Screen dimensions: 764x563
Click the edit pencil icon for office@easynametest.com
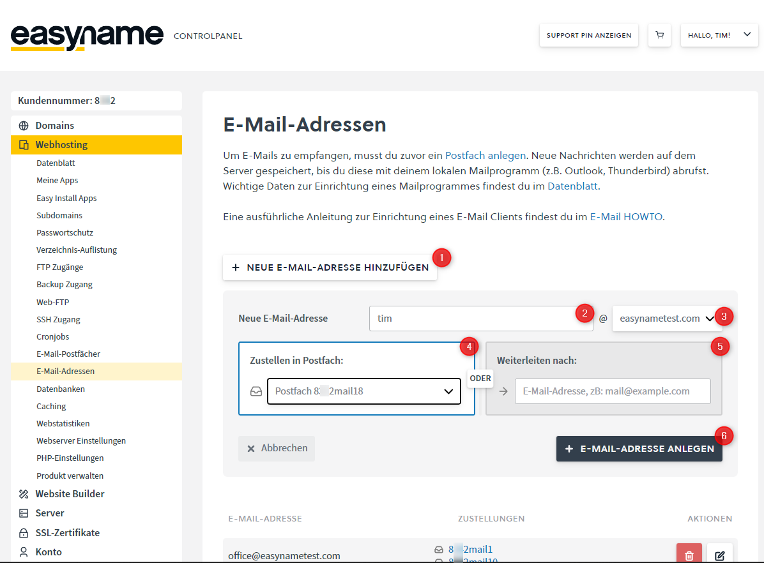pos(719,555)
